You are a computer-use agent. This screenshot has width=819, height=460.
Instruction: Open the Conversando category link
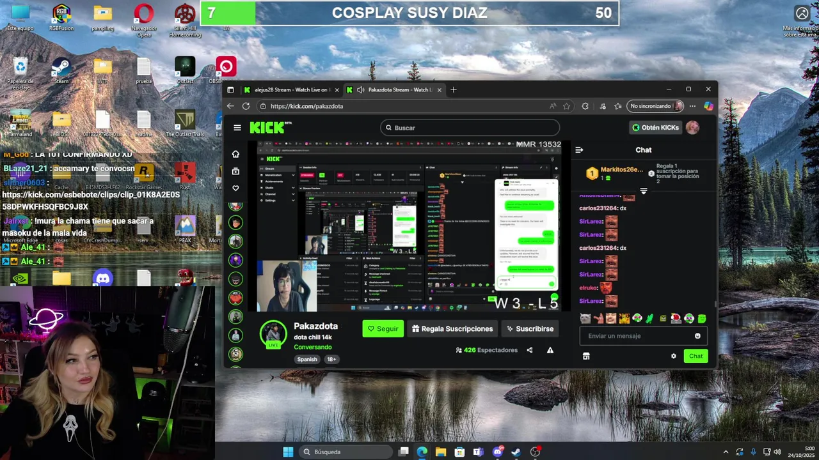[313, 347]
